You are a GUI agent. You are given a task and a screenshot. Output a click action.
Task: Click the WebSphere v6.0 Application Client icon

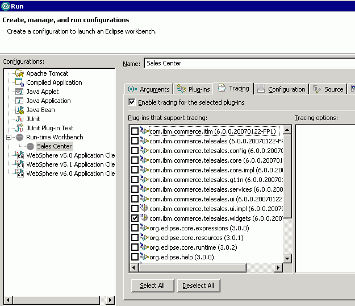pyautogui.click(x=20, y=173)
